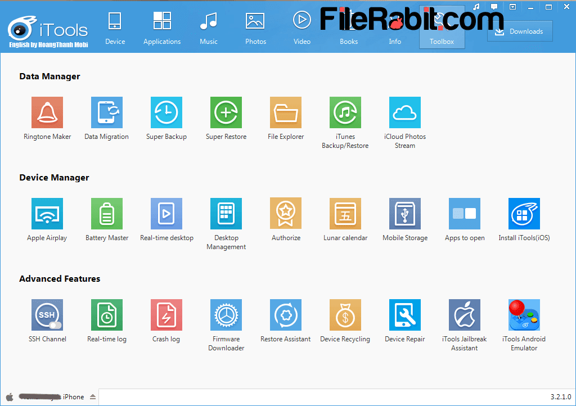Open SSH Channel
Viewport: 576px width, 406px height.
[x=47, y=315]
